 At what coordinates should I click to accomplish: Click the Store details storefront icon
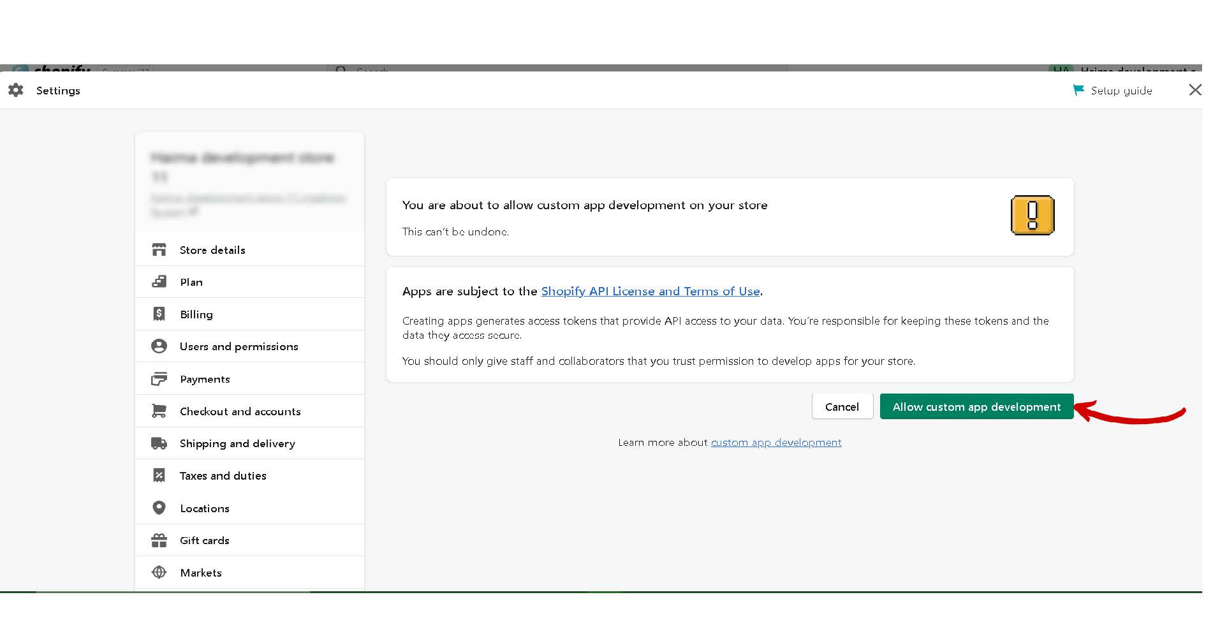coord(159,250)
